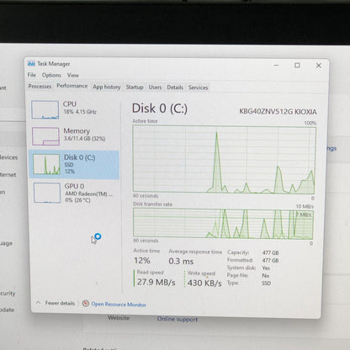Click the 430 KB/s write speed value
Image resolution: width=350 pixels, height=350 pixels.
pyautogui.click(x=204, y=283)
